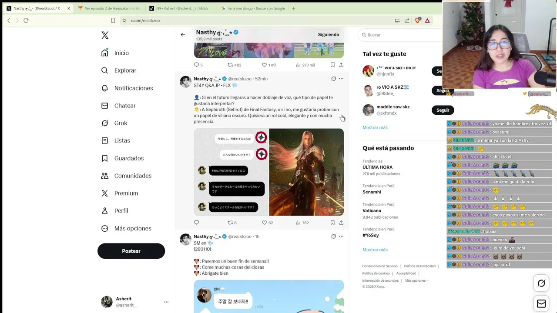557x313 pixels.
Task: Open Grok in sidebar
Action: [x=114, y=123]
